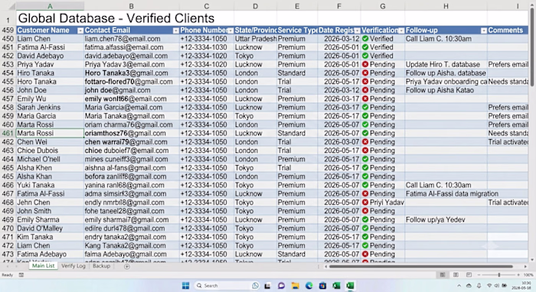The image size is (536, 292).
Task: Select the Yuki Tanaka name cell
Action: pyautogui.click(x=50, y=185)
